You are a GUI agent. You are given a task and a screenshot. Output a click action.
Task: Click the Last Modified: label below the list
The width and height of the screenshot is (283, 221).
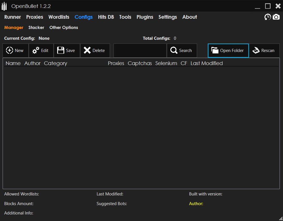point(110,194)
